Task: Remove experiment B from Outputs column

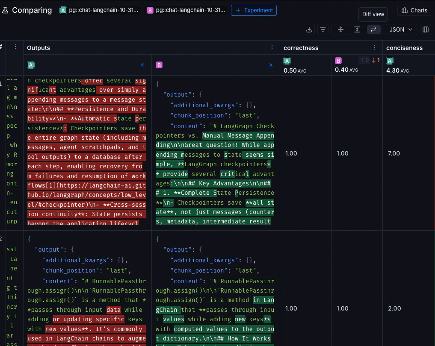Action: tap(270, 65)
